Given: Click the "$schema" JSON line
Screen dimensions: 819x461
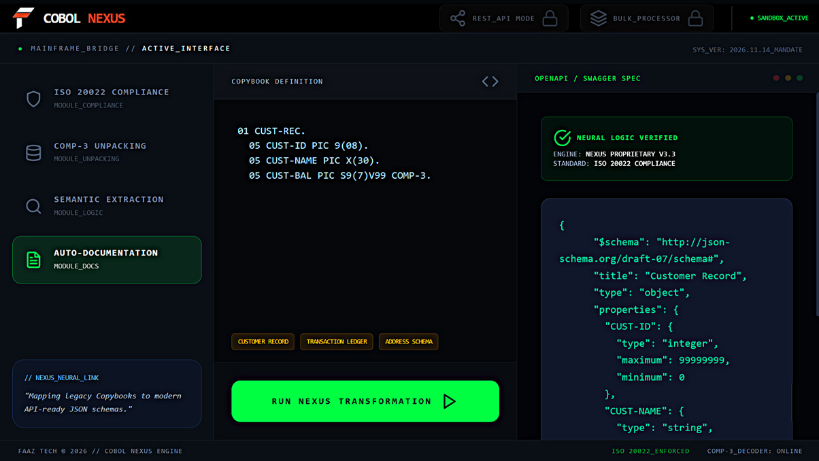Looking at the screenshot, I should click(644, 250).
